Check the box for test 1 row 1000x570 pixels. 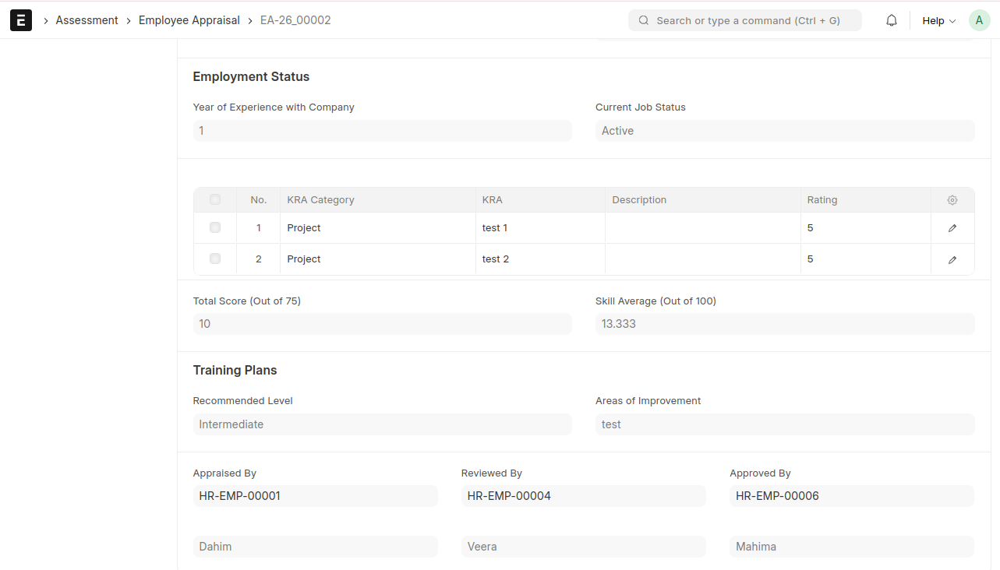[x=215, y=228]
